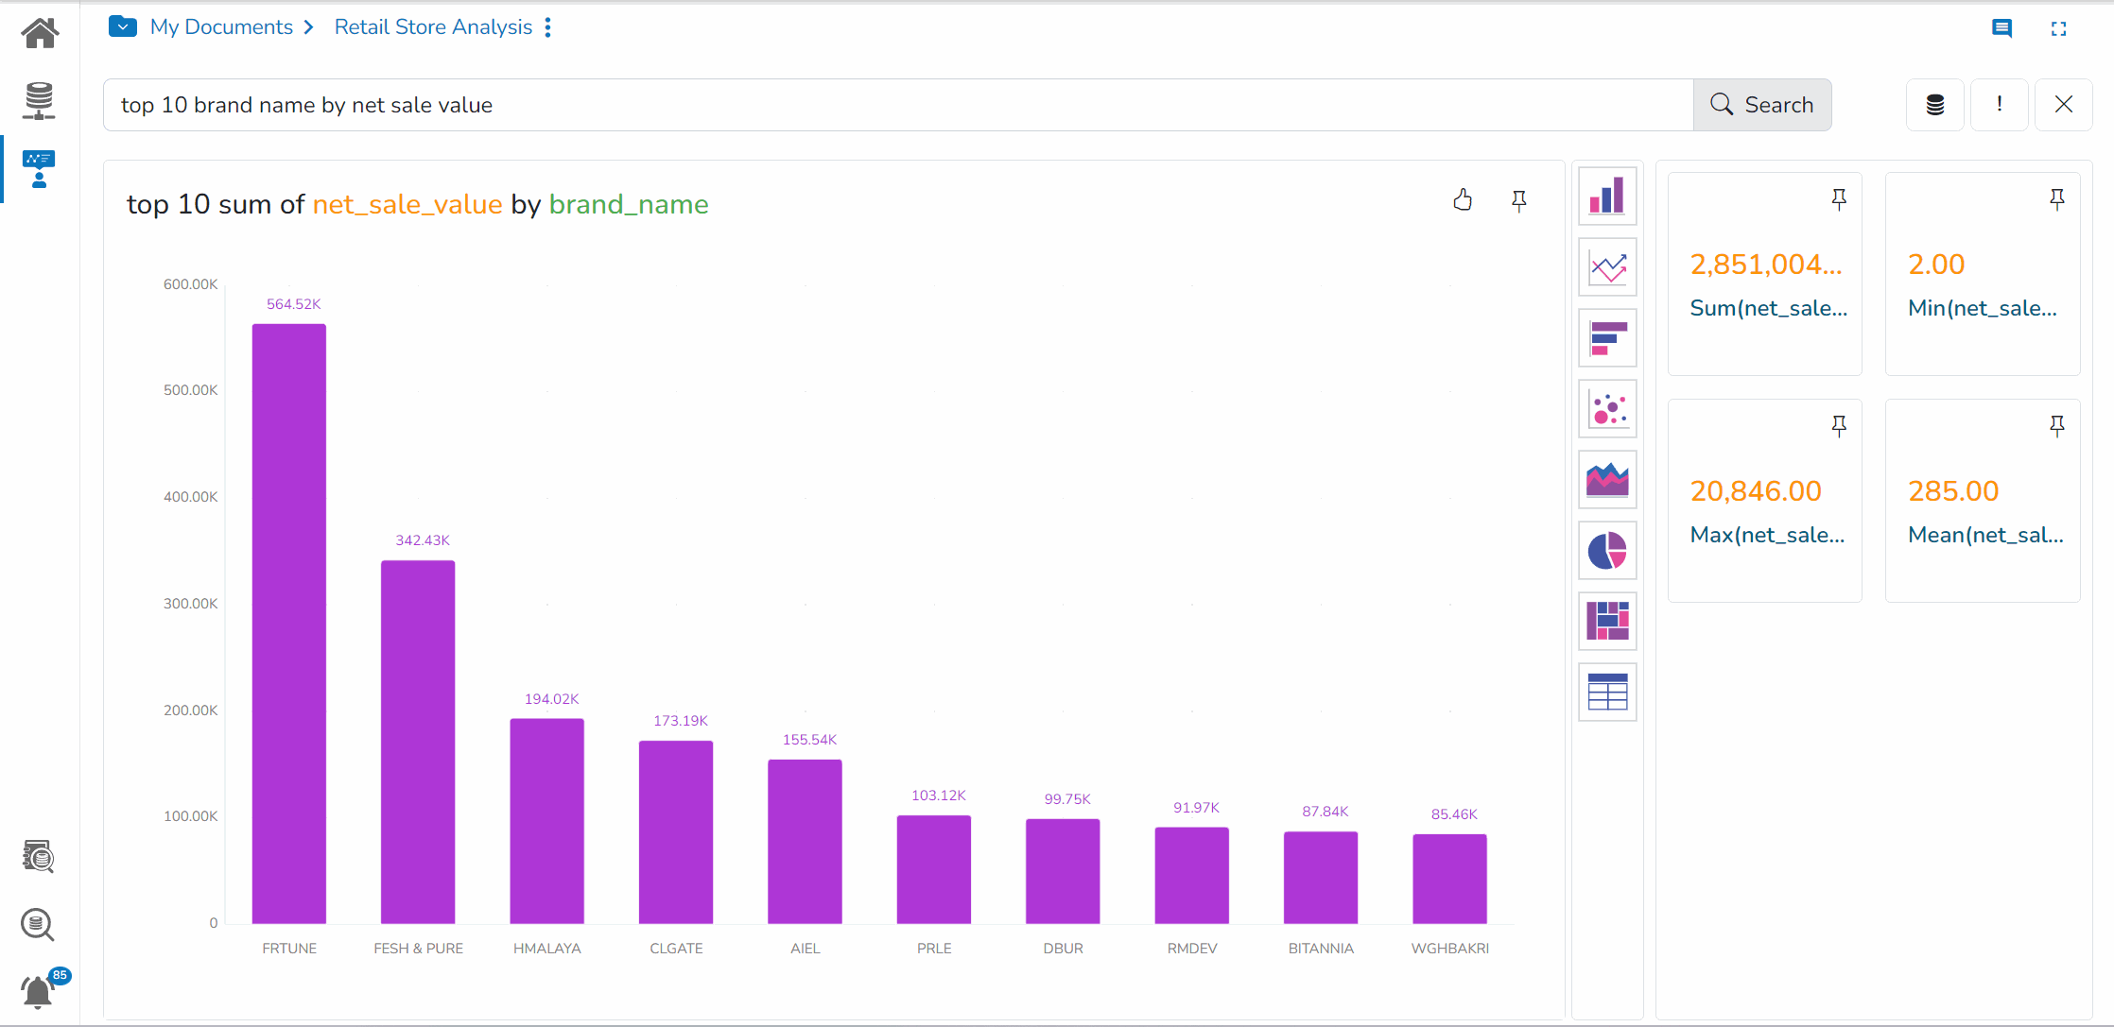Switch to scatter bubble chart type
2114x1027 pixels.
pos(1607,408)
